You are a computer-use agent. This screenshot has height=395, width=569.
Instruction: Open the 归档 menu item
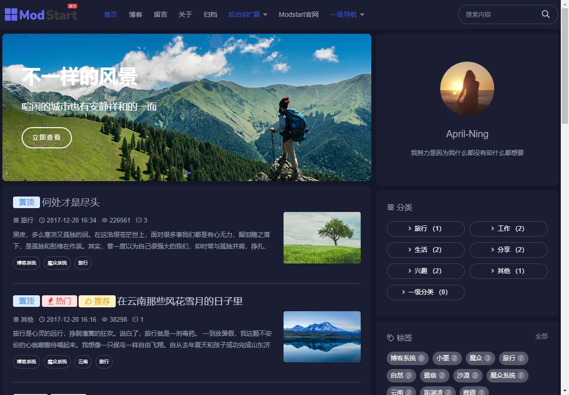coord(210,14)
